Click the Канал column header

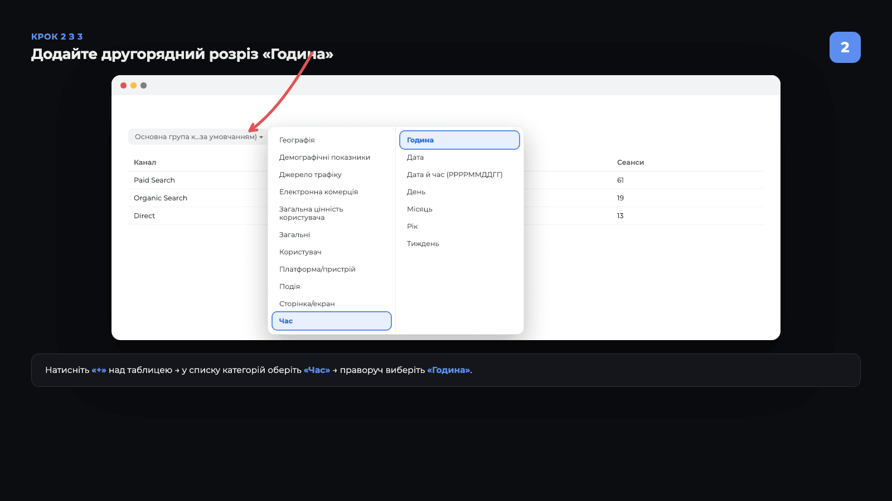pos(145,163)
